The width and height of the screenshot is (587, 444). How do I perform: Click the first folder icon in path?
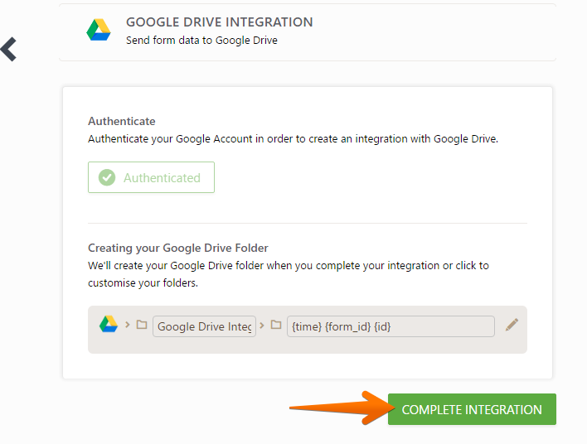pos(142,326)
